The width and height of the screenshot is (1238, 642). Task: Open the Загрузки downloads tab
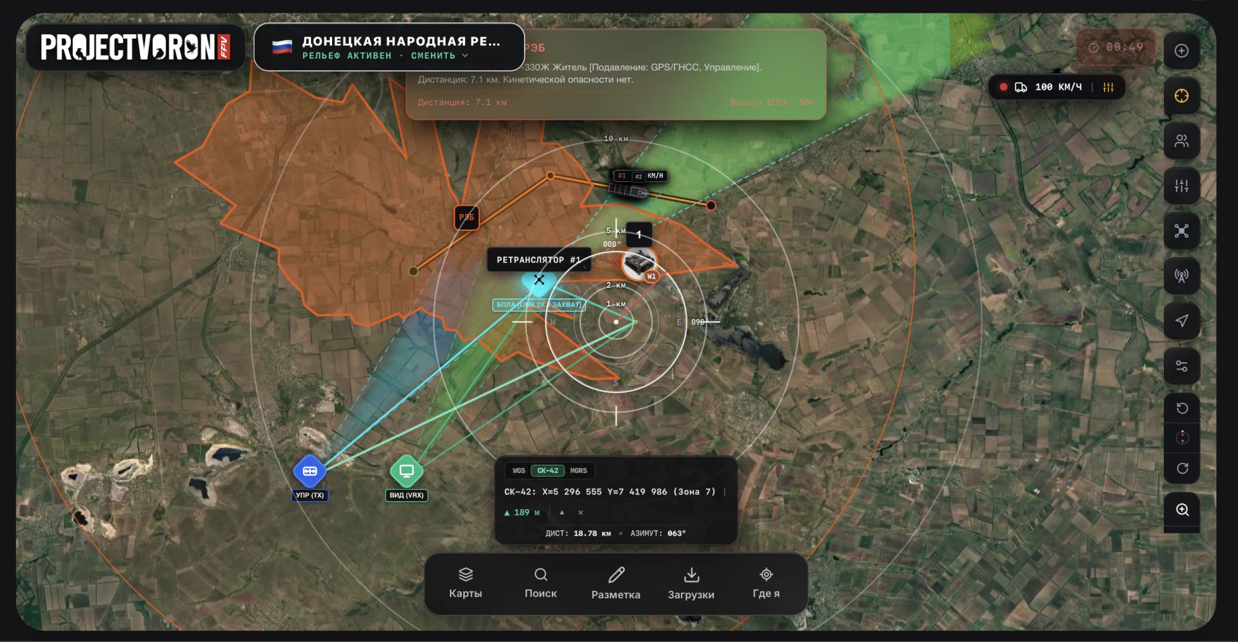click(x=691, y=583)
